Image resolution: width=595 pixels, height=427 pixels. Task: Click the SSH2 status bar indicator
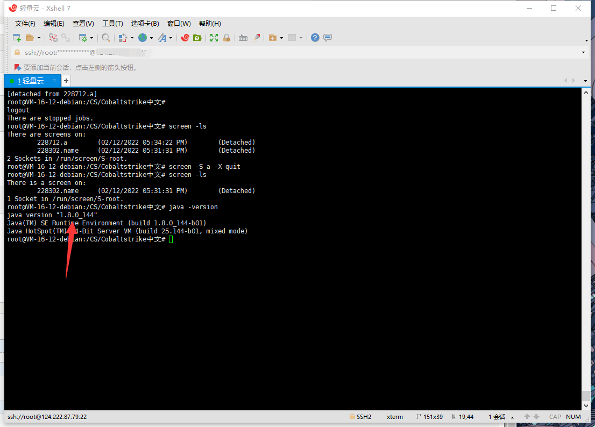(x=360, y=417)
